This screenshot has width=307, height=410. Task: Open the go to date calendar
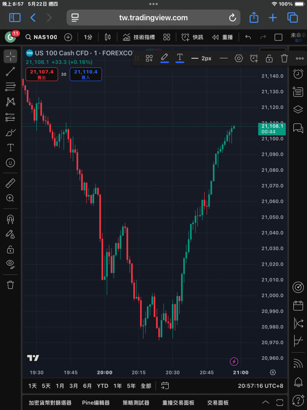tap(165, 386)
